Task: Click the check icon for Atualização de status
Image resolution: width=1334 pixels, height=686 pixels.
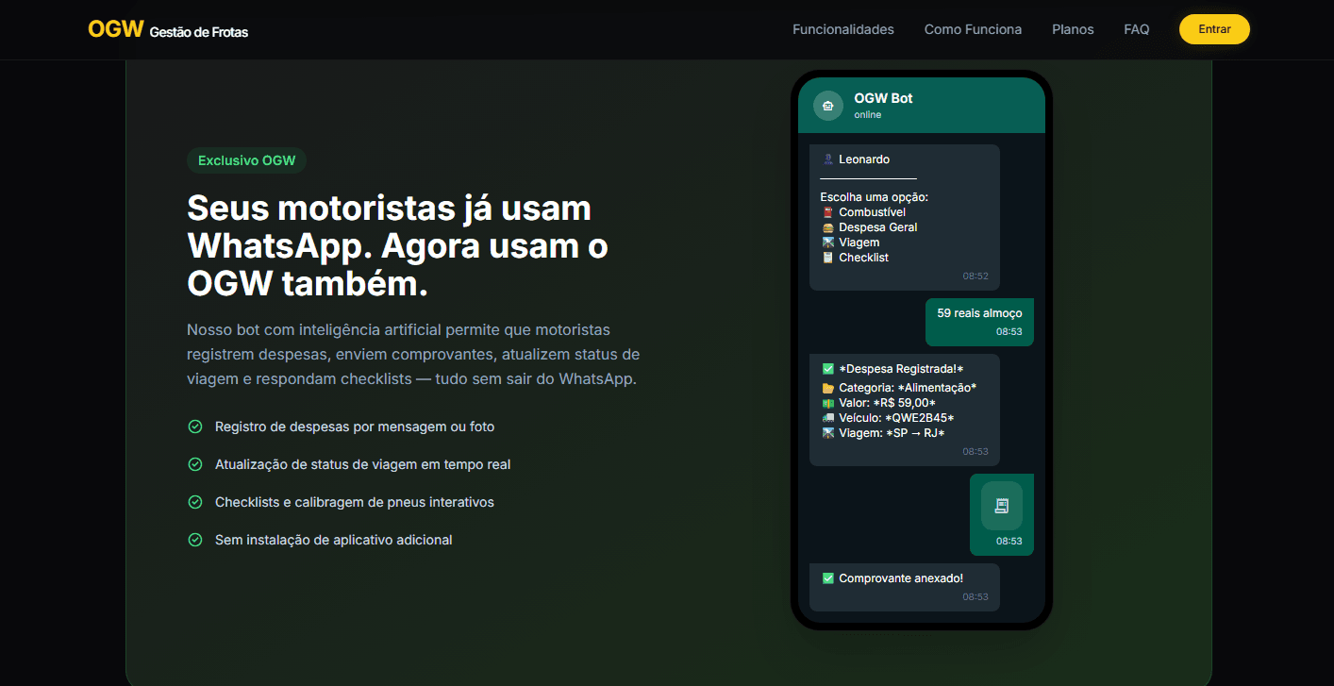Action: (x=195, y=464)
